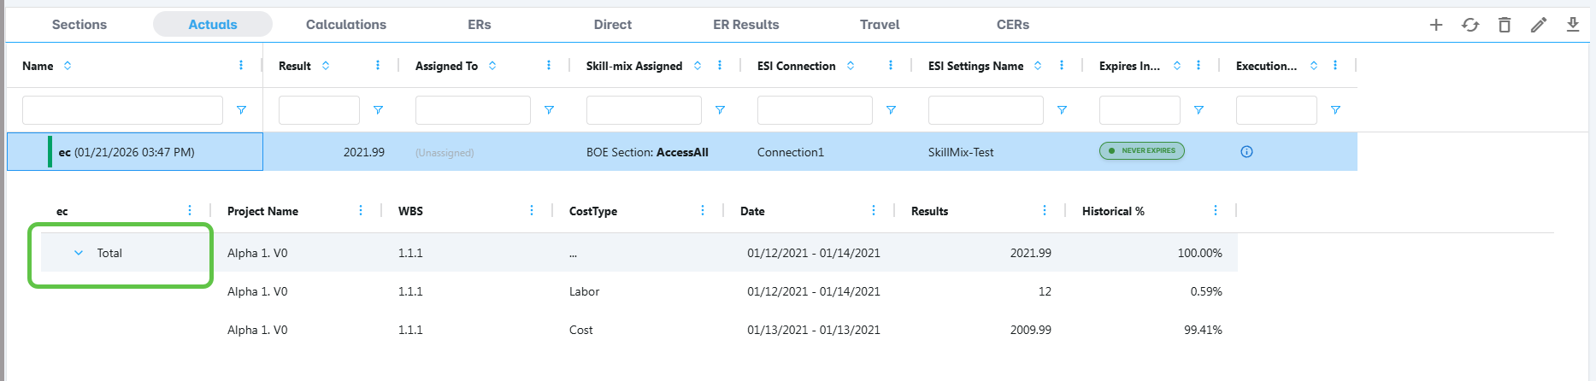The image size is (1596, 381).
Task: Open the Result column filter icon
Action: tap(378, 110)
